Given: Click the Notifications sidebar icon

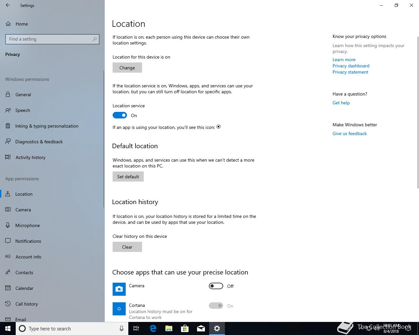Looking at the screenshot, I should click(8, 241).
